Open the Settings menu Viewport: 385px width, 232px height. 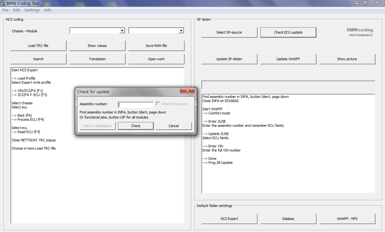(32, 10)
